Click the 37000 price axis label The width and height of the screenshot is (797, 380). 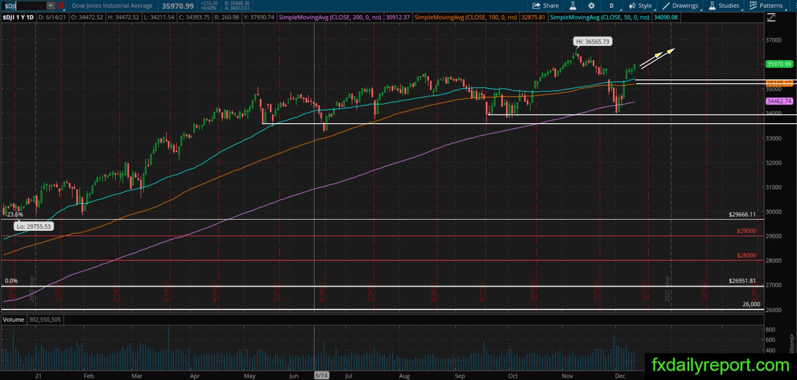(774, 40)
